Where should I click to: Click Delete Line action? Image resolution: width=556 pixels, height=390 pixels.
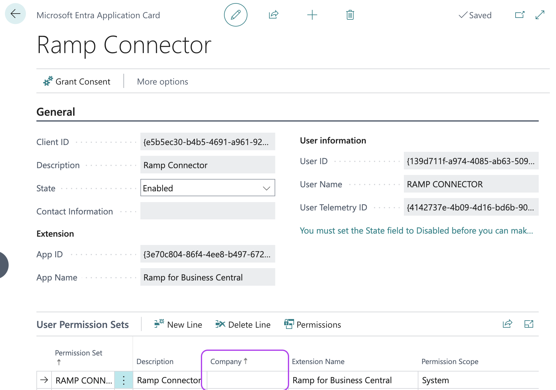click(x=243, y=324)
